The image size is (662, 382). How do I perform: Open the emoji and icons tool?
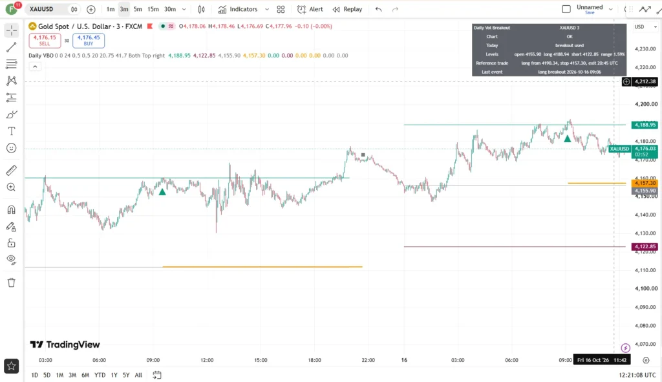[x=12, y=148]
